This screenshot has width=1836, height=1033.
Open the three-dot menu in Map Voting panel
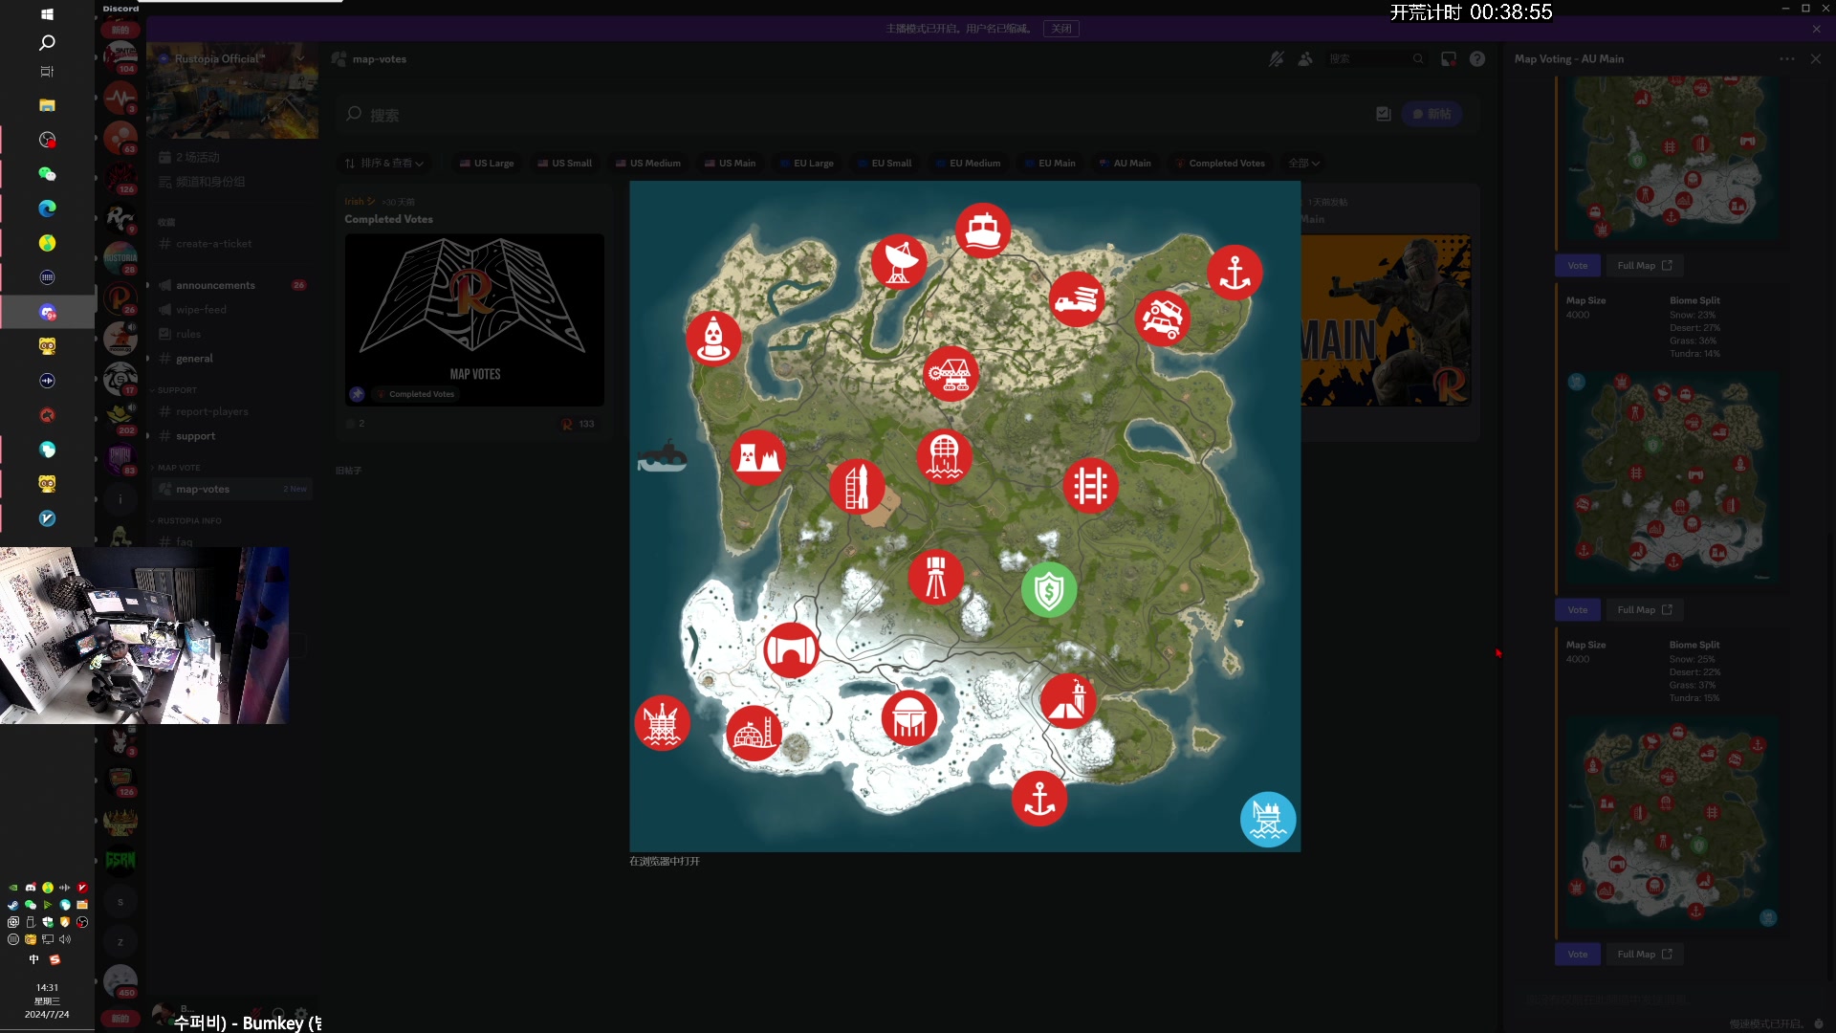click(x=1786, y=59)
